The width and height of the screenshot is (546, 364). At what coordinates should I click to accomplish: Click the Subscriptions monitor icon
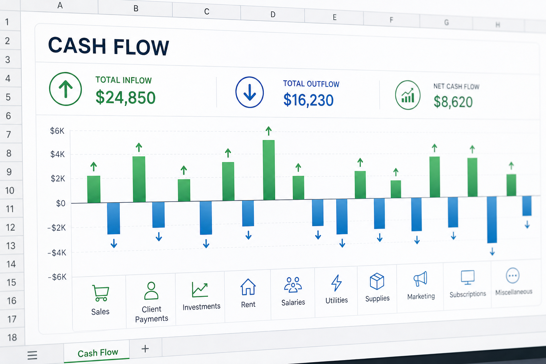point(467,277)
